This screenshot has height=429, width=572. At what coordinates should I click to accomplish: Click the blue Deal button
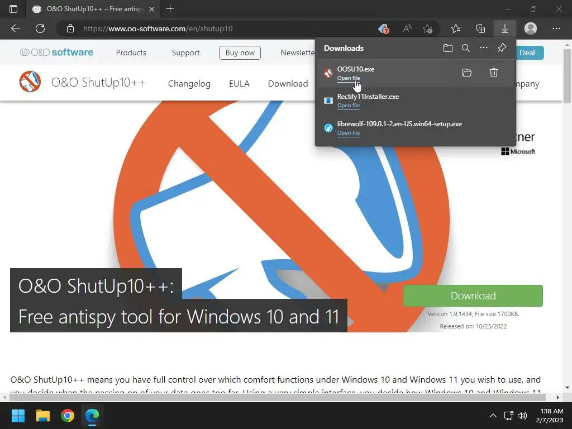[x=528, y=53]
